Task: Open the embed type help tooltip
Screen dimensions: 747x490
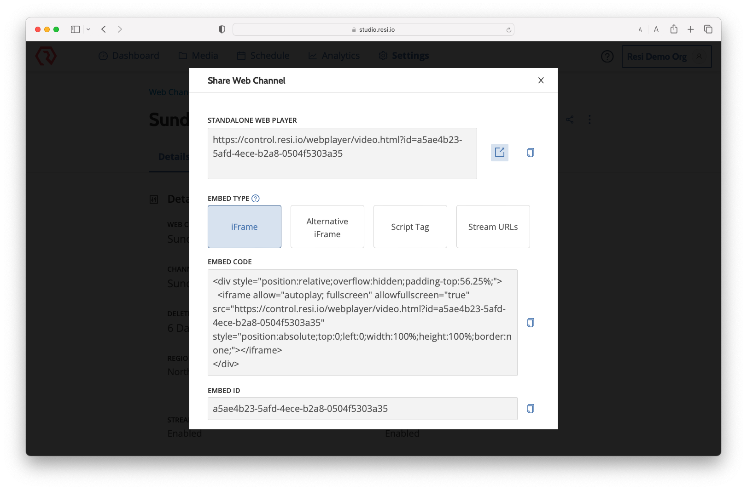Action: pos(255,198)
